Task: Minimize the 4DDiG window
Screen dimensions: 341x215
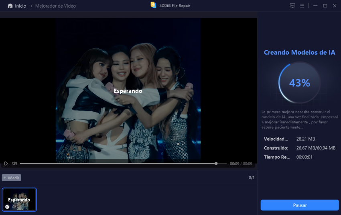Action: pos(315,6)
